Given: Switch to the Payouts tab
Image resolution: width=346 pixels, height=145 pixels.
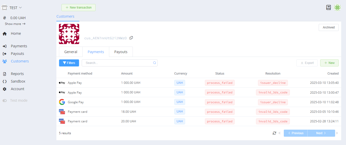Looking at the screenshot, I should tap(121, 52).
